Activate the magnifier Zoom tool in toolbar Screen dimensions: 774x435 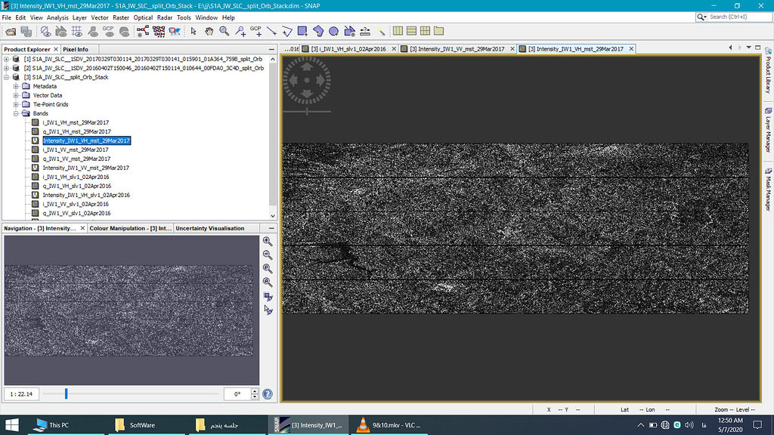(x=224, y=31)
